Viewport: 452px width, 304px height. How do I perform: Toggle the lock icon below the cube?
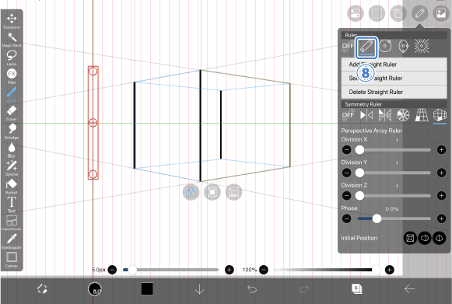tap(191, 192)
